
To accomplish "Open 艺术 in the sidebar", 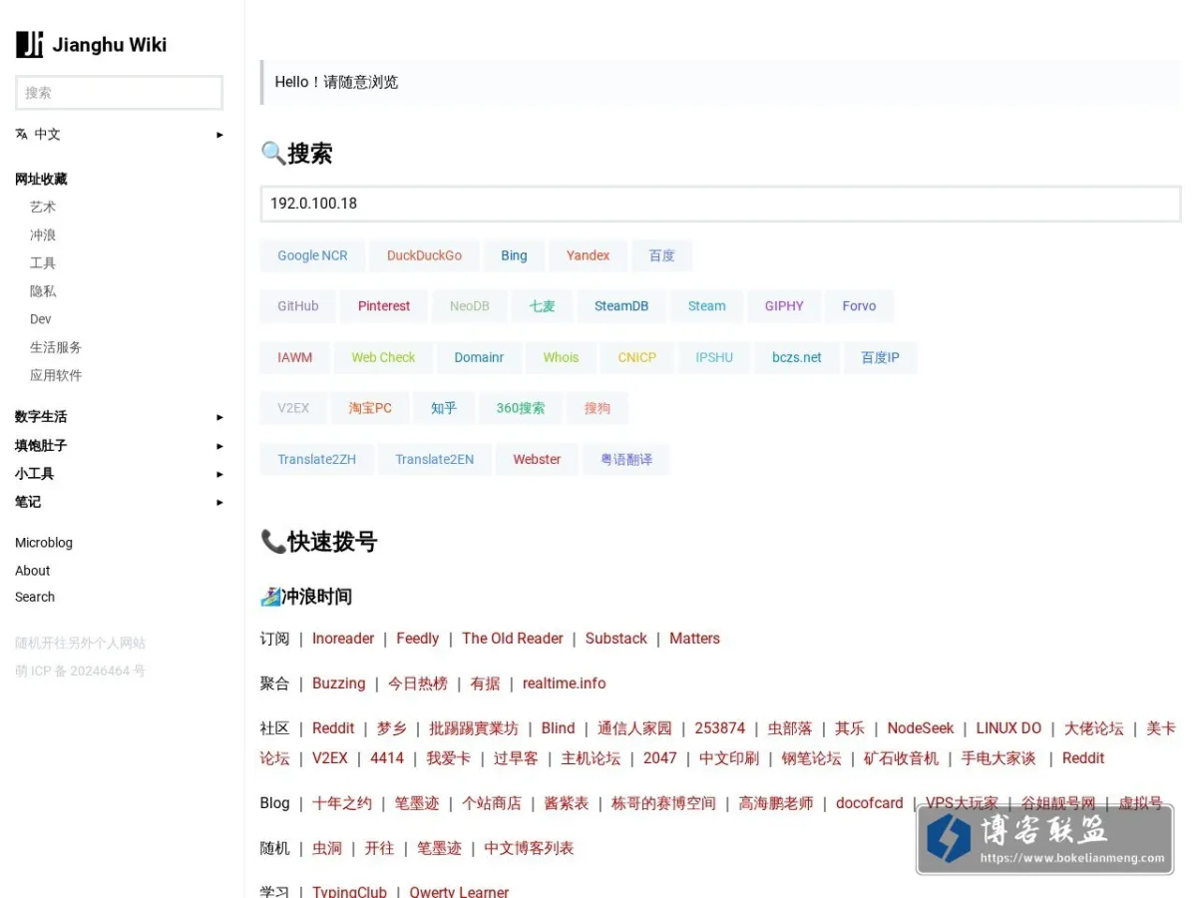I will (x=43, y=208).
